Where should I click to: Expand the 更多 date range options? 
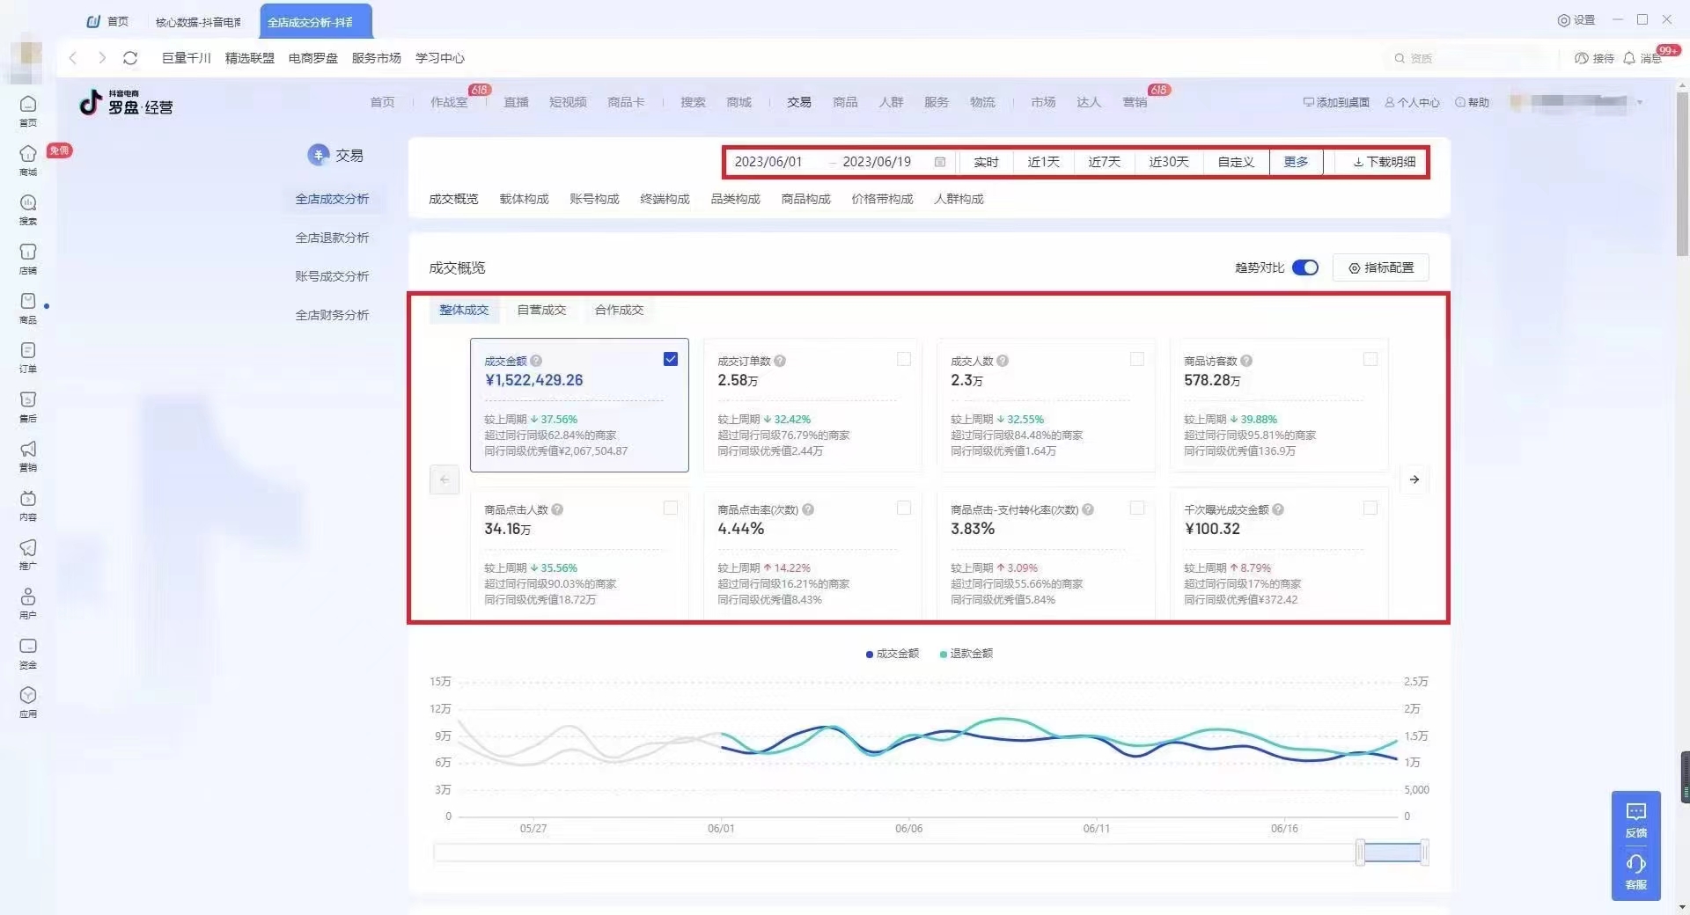pyautogui.click(x=1296, y=162)
